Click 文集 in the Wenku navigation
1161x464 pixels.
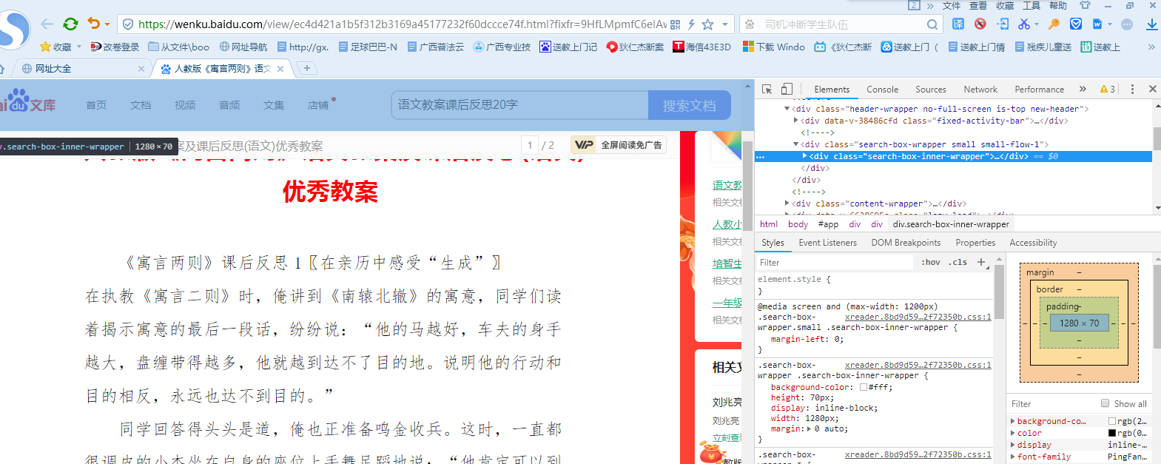click(274, 105)
